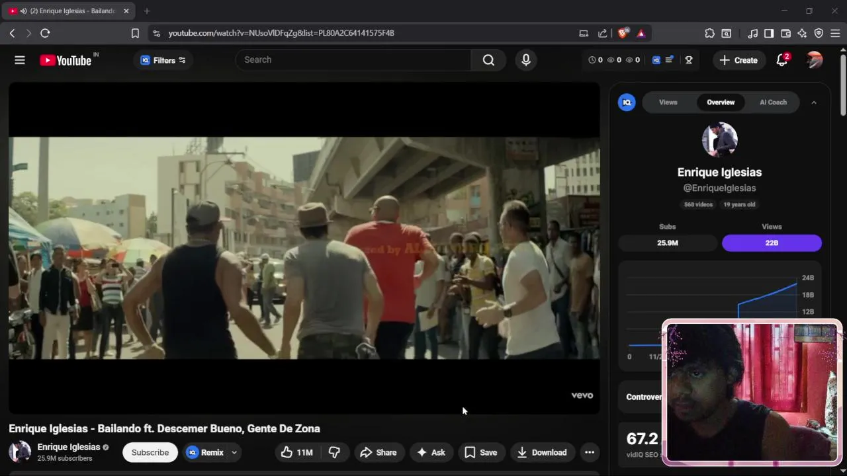Screen dimensions: 847x476
Task: Open the sidebar search page icon
Action: click(726, 33)
